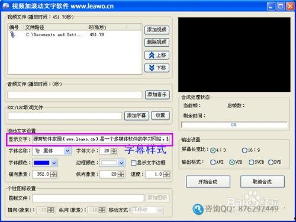This screenshot has width=296, height=222.
Task: Choose VCD output format
Action: (231, 162)
